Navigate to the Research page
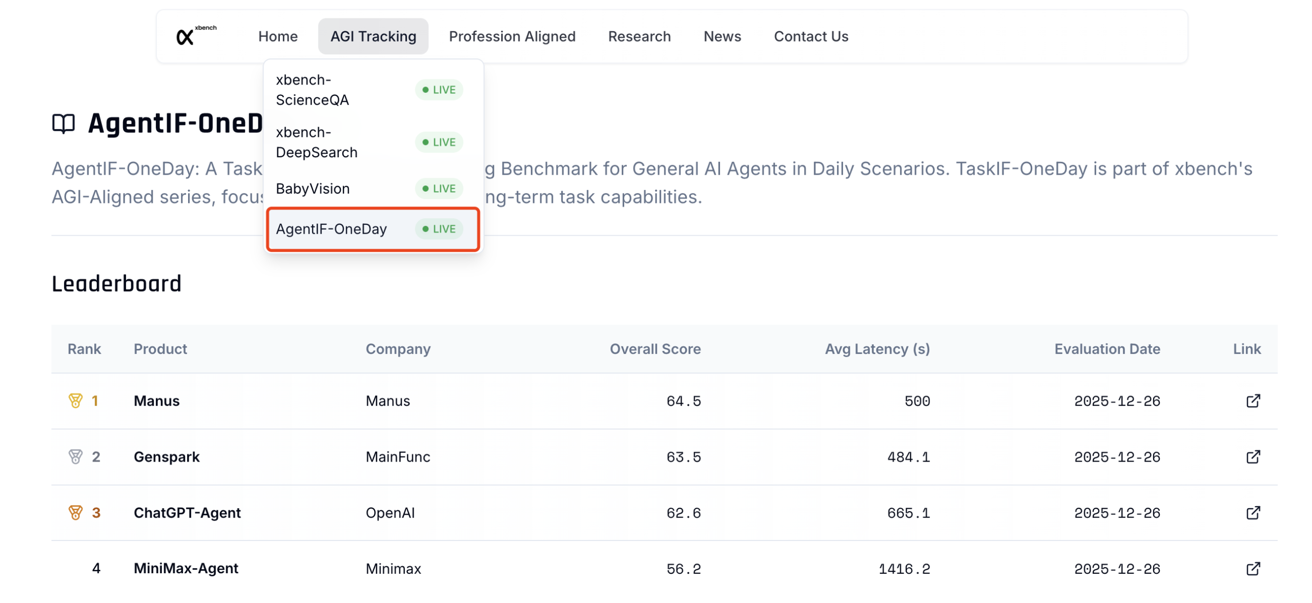 tap(639, 36)
